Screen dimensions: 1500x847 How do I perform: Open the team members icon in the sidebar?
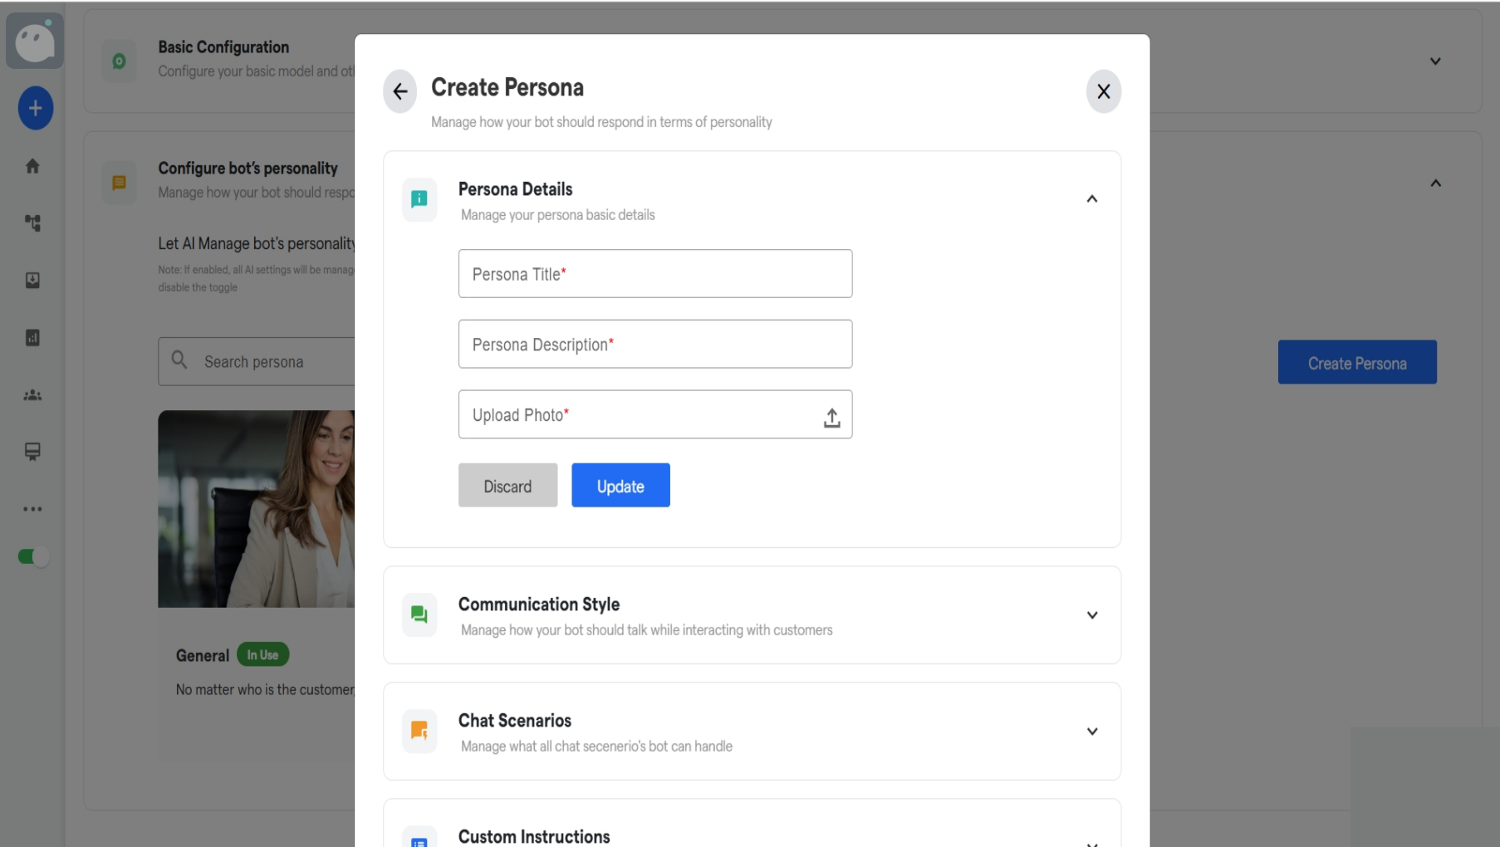tap(33, 395)
